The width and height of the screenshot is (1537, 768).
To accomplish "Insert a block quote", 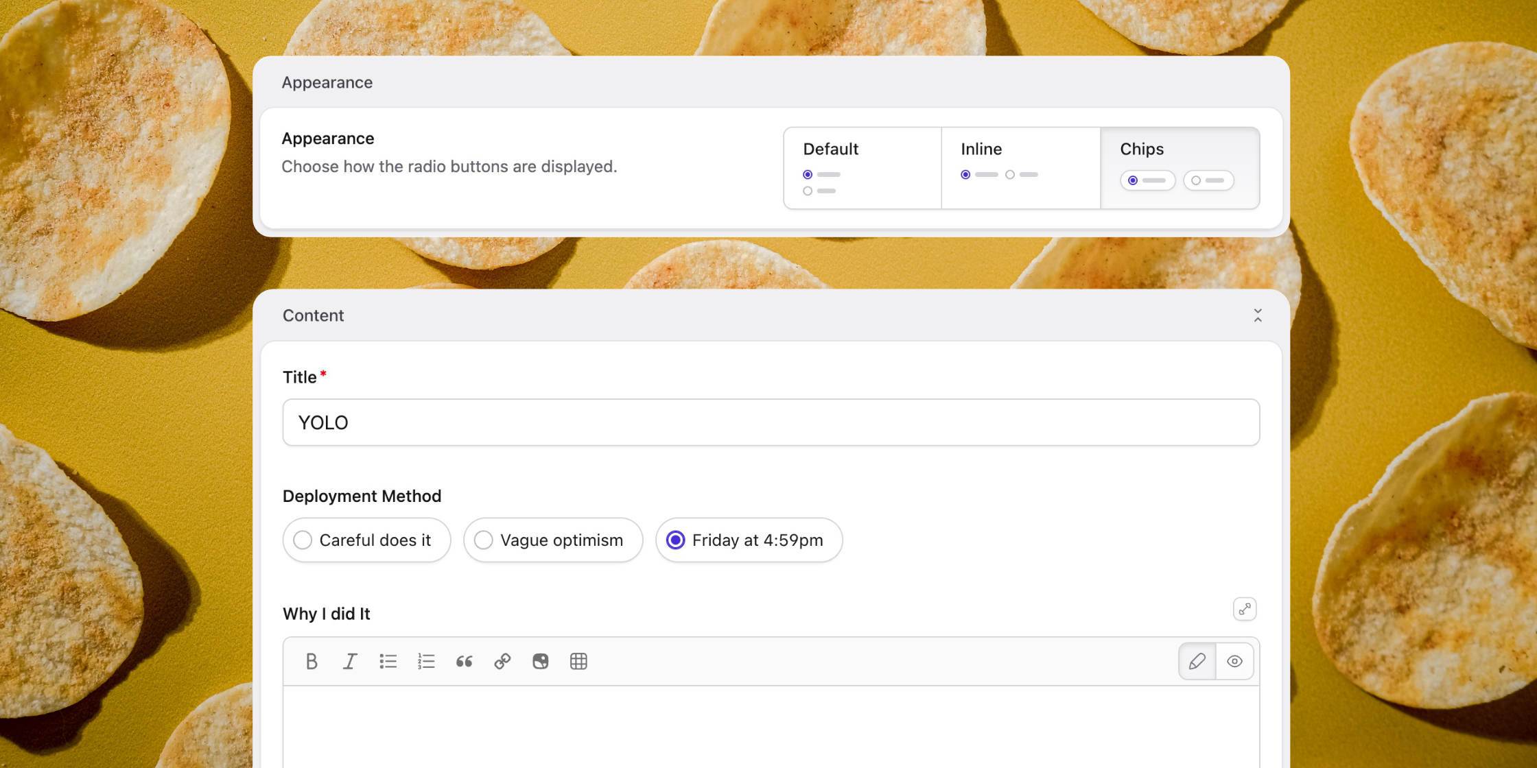I will (465, 661).
